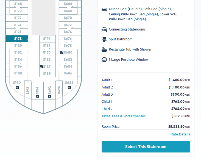
Task: Open Taxes, Fees & Port Expenses link
Action: tap(124, 116)
